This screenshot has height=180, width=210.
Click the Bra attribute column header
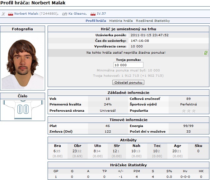pos(58,146)
